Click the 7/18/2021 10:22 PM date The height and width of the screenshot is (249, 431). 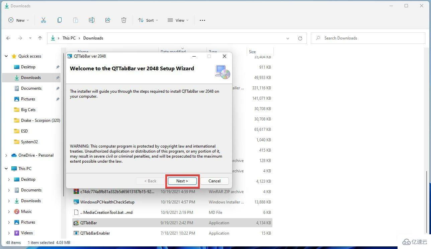click(177, 233)
